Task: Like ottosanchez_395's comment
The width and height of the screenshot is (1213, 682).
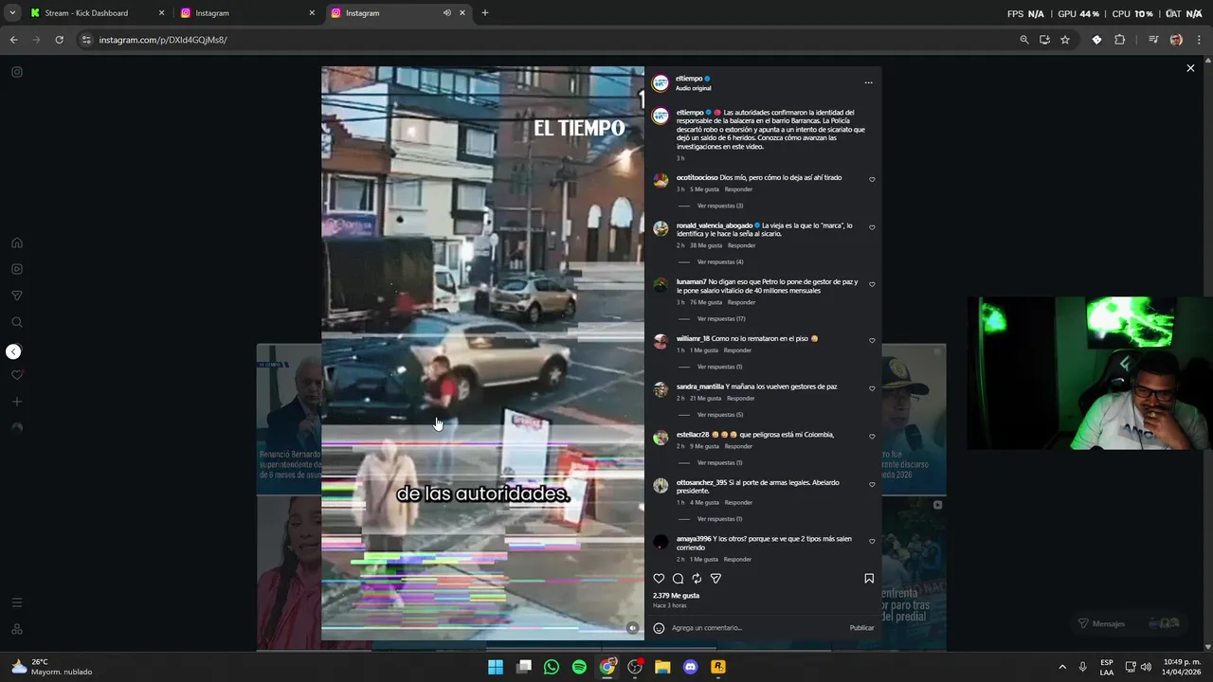Action: pos(872,484)
